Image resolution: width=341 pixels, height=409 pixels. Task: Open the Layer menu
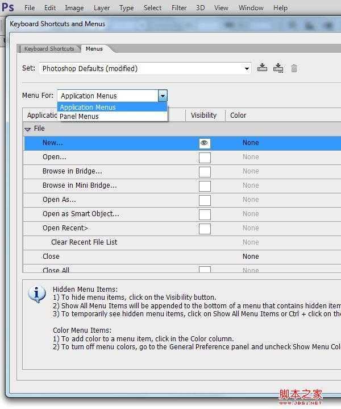(x=102, y=8)
